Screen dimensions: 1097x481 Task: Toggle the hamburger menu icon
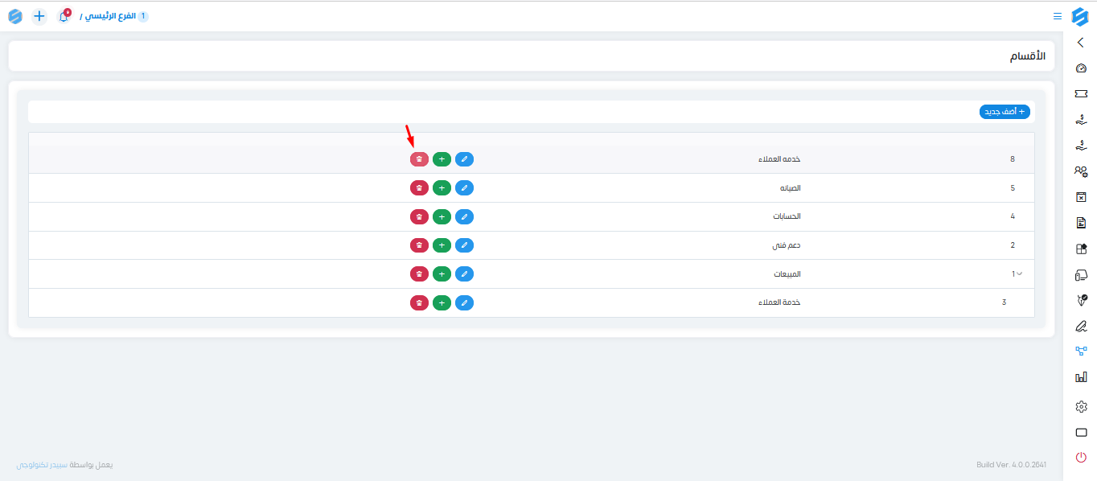pyautogui.click(x=1058, y=16)
